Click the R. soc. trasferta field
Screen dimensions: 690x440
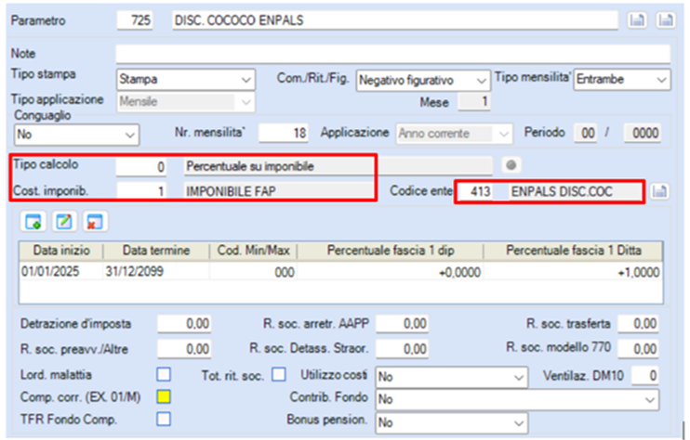pyautogui.click(x=638, y=324)
